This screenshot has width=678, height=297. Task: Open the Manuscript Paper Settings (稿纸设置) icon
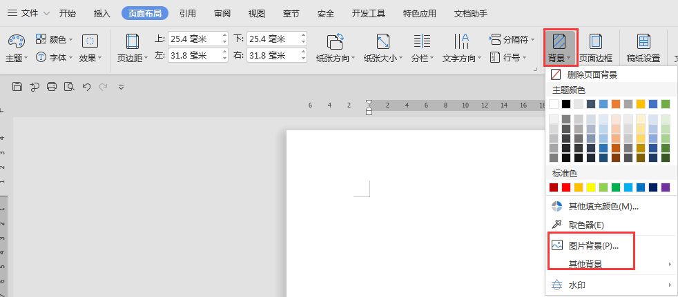[x=643, y=43]
